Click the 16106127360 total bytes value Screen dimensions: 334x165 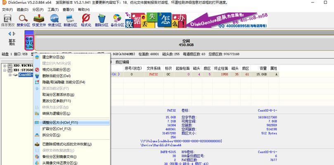click(268, 117)
